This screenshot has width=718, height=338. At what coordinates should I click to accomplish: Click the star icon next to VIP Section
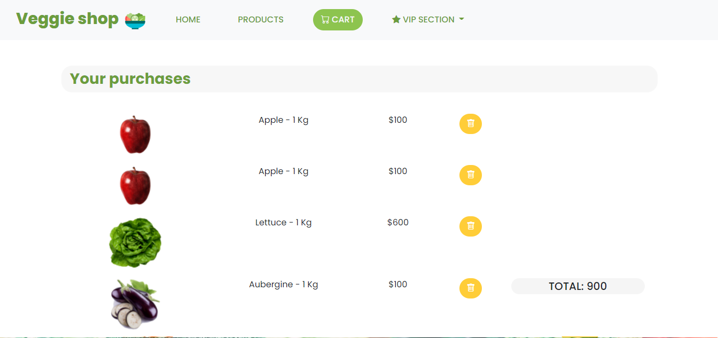pyautogui.click(x=396, y=20)
